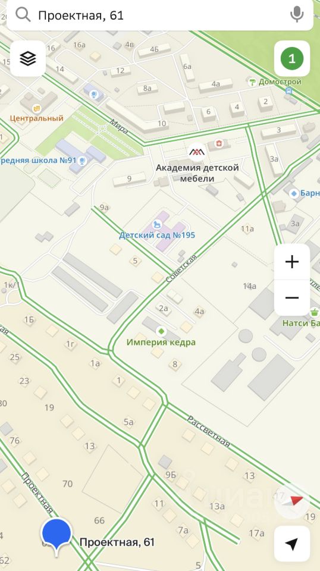Tap the Домострой store icon
This screenshot has height=571, width=320.
pyautogui.click(x=252, y=82)
